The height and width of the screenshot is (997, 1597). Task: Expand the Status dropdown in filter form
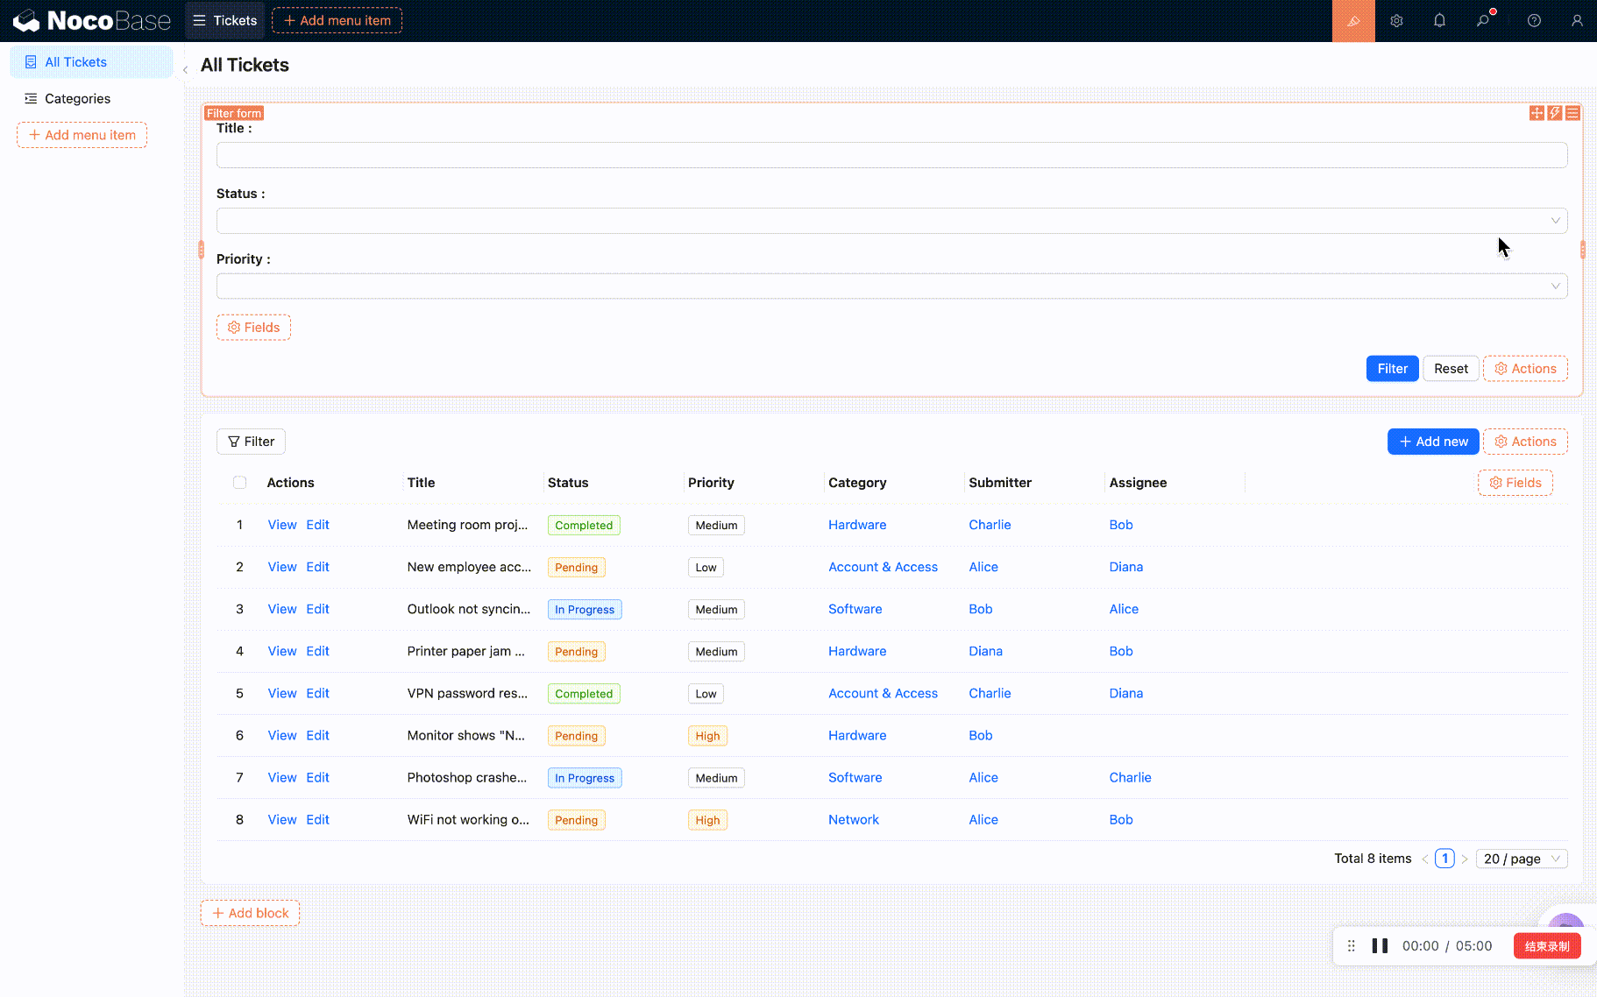click(x=891, y=221)
